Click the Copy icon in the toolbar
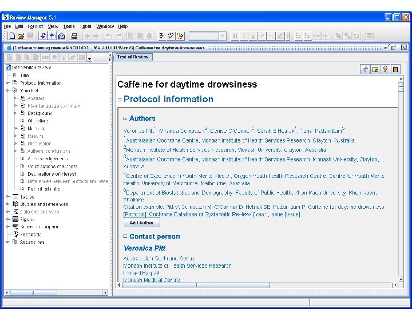 tap(140, 36)
